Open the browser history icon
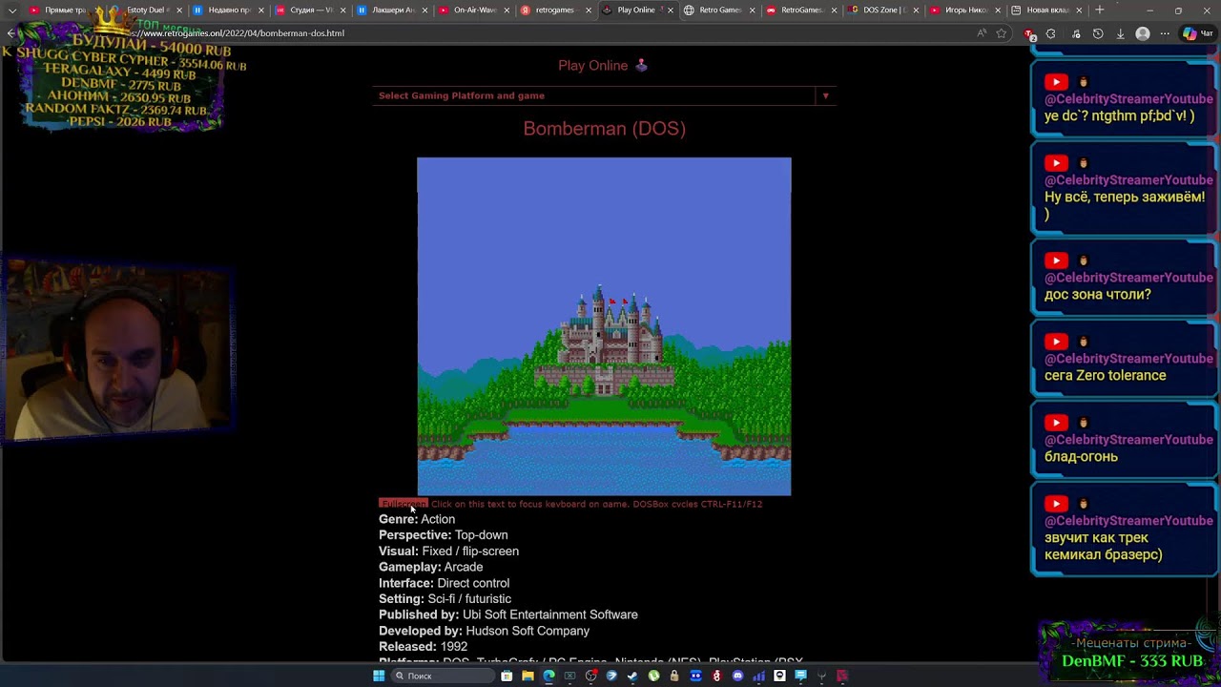1221x687 pixels. coord(1098,33)
